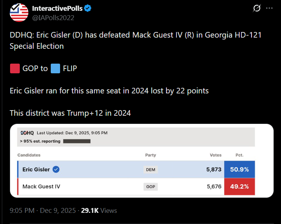The height and width of the screenshot is (224, 281).
Task: Click the Votes column header
Action: (215, 155)
